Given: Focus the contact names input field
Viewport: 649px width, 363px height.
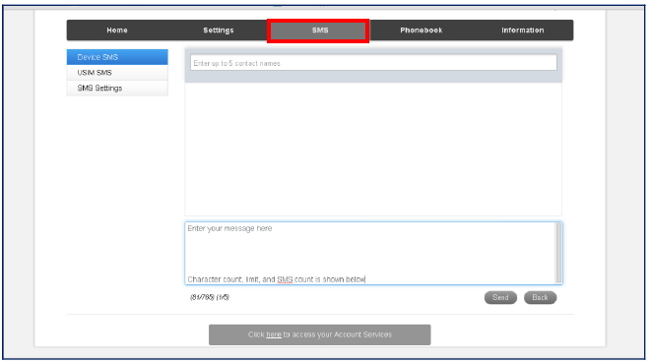Looking at the screenshot, I should coord(373,63).
